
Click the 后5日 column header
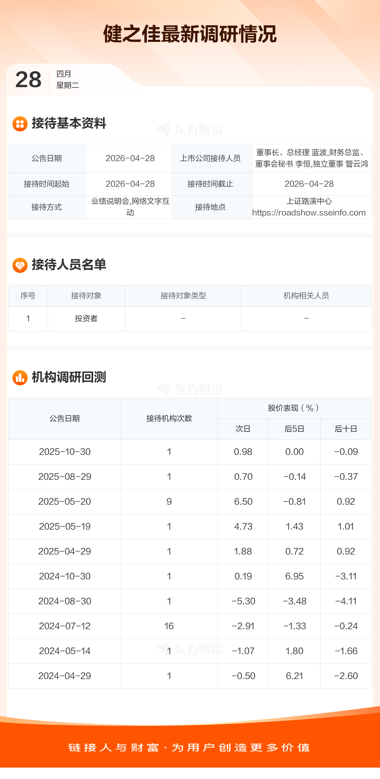click(x=294, y=429)
